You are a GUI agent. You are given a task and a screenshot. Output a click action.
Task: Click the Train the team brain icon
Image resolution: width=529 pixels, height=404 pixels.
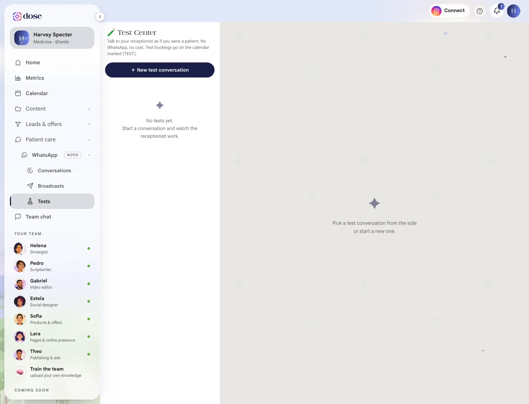point(20,372)
